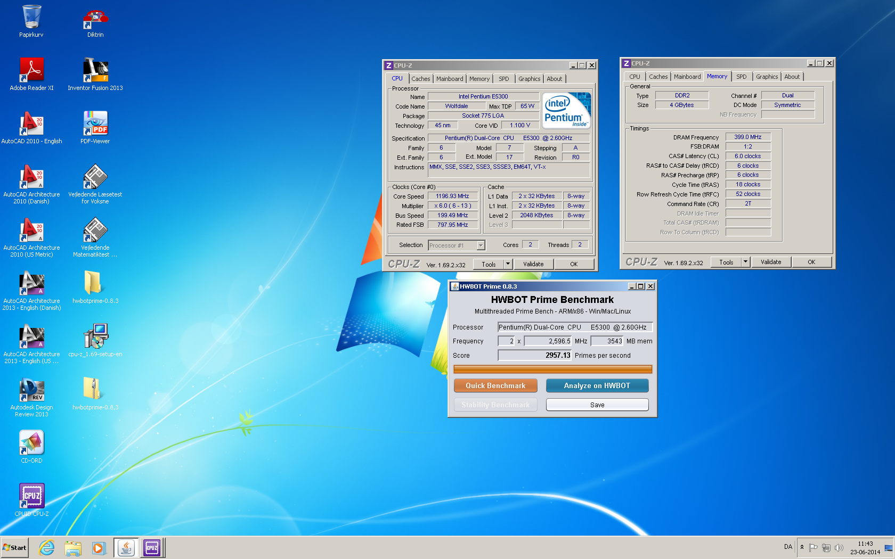Open Internet Explorer from the taskbar
The height and width of the screenshot is (559, 895).
(x=47, y=548)
